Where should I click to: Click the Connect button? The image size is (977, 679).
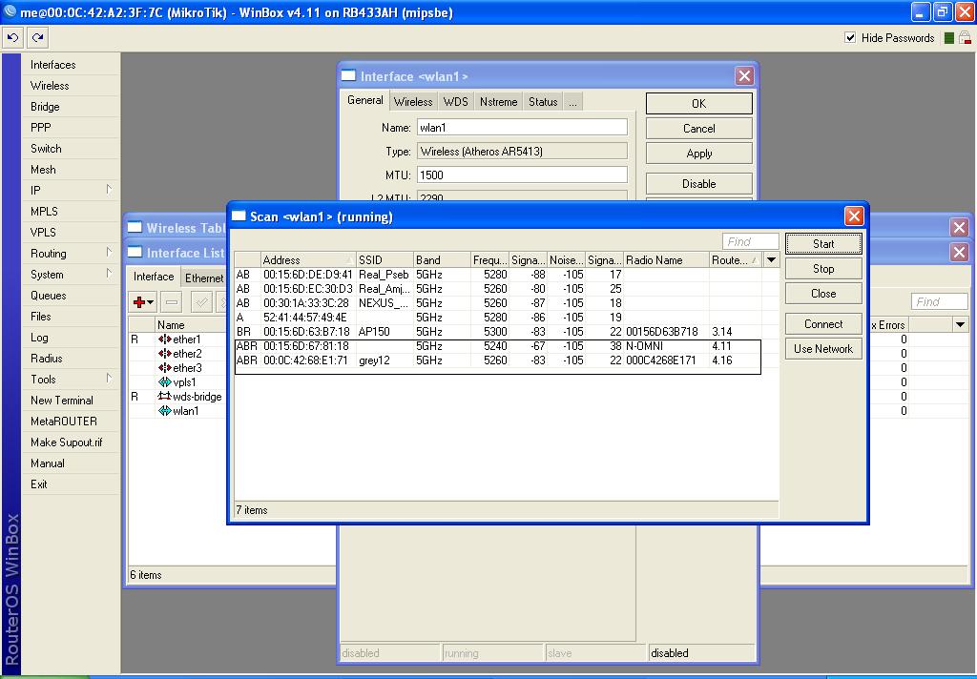coord(822,324)
